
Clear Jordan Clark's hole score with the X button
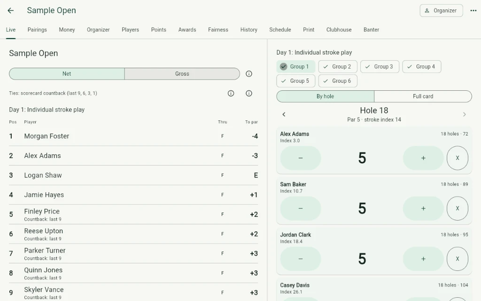click(x=458, y=259)
